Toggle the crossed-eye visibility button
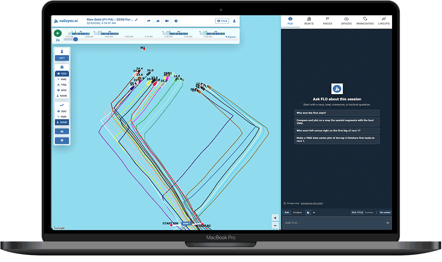This screenshot has width=442, height=262. tap(62, 132)
